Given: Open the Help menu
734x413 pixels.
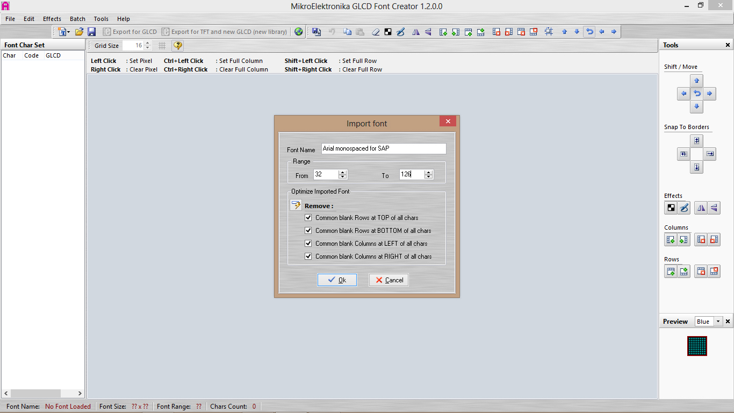Looking at the screenshot, I should point(124,19).
